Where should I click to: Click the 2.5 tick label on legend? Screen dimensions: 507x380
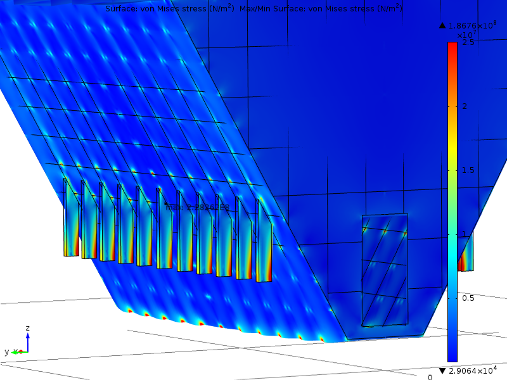tap(468, 42)
